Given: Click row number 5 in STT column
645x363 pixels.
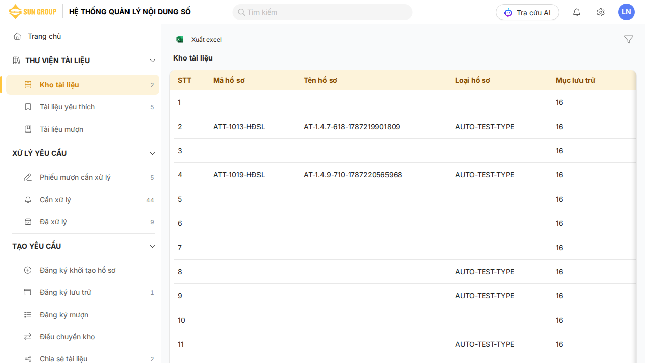Looking at the screenshot, I should (180, 199).
